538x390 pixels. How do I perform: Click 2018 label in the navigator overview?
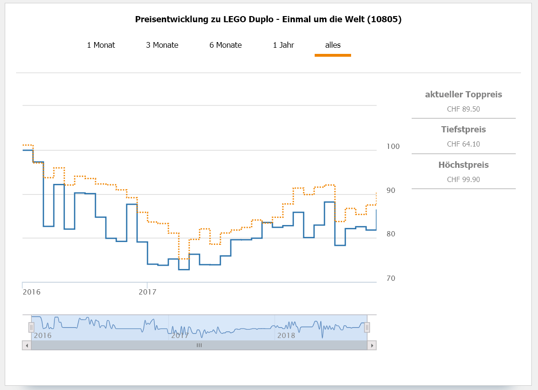point(286,336)
